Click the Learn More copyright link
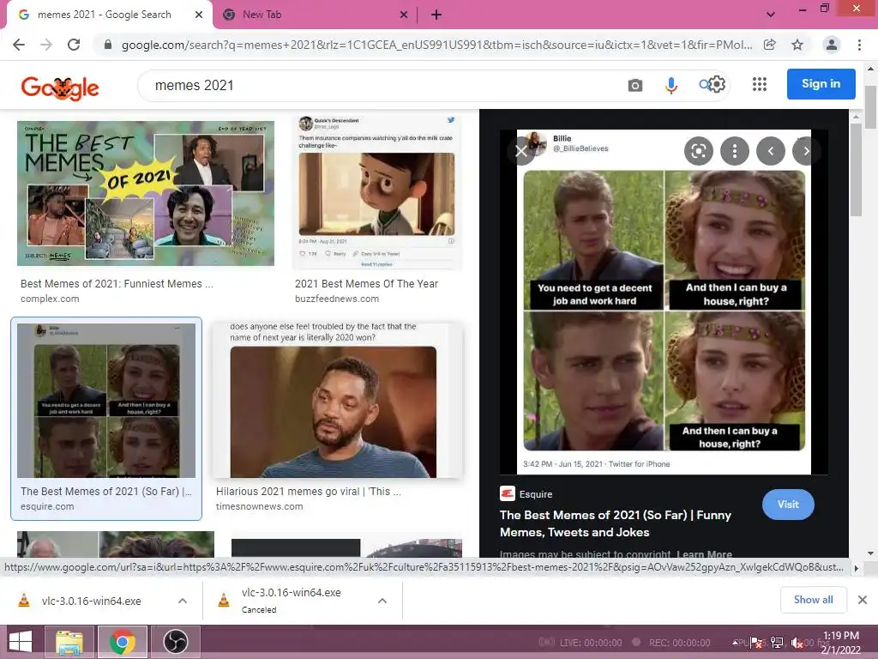 [704, 554]
